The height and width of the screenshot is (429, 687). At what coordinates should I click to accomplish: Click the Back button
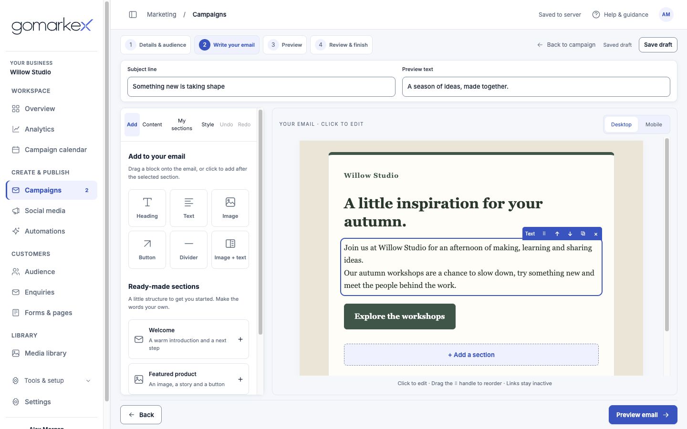click(141, 415)
